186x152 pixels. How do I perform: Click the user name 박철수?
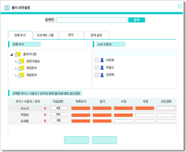[x=110, y=68]
